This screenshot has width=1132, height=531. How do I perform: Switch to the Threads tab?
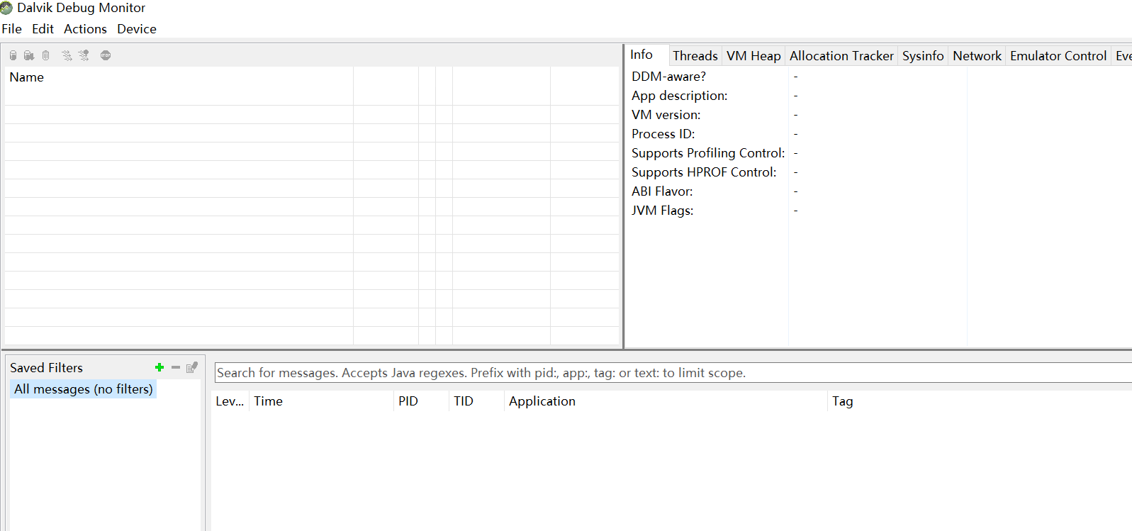(695, 56)
